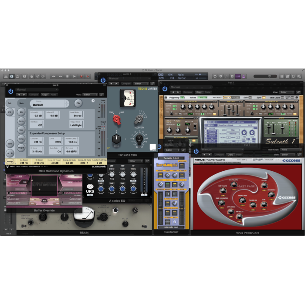Open the Library icon in the Logic toolbar
305x305 pixels.
pos(6,76)
